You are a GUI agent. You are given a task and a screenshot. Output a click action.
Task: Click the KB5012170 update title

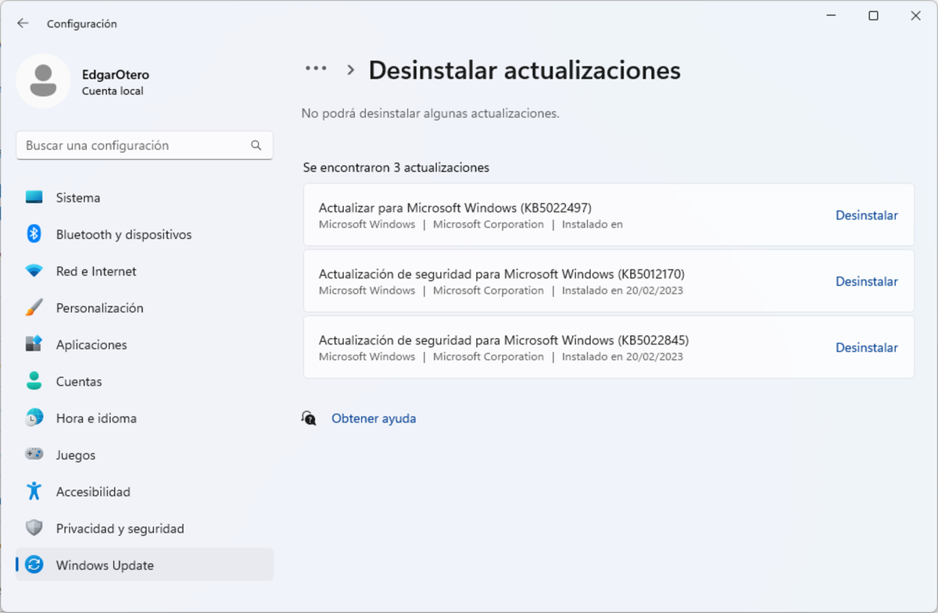point(502,274)
